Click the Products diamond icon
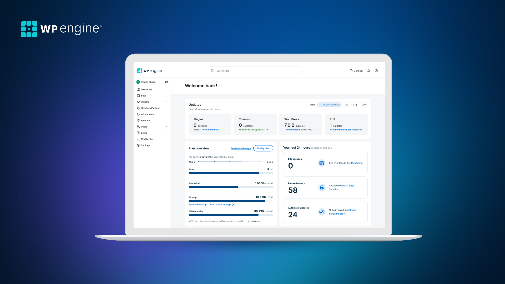The height and width of the screenshot is (284, 505). 138,120
